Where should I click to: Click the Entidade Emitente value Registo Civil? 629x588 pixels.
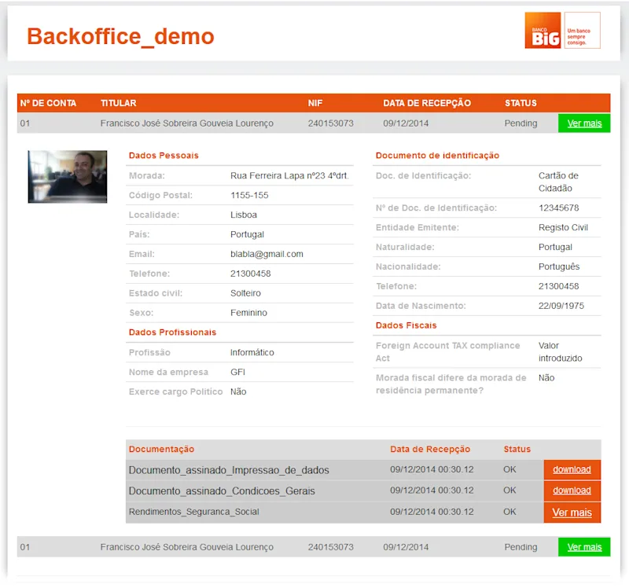(563, 227)
